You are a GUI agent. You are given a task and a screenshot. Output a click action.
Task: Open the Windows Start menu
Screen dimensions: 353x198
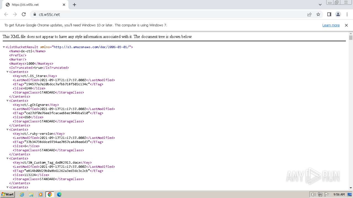(7, 194)
